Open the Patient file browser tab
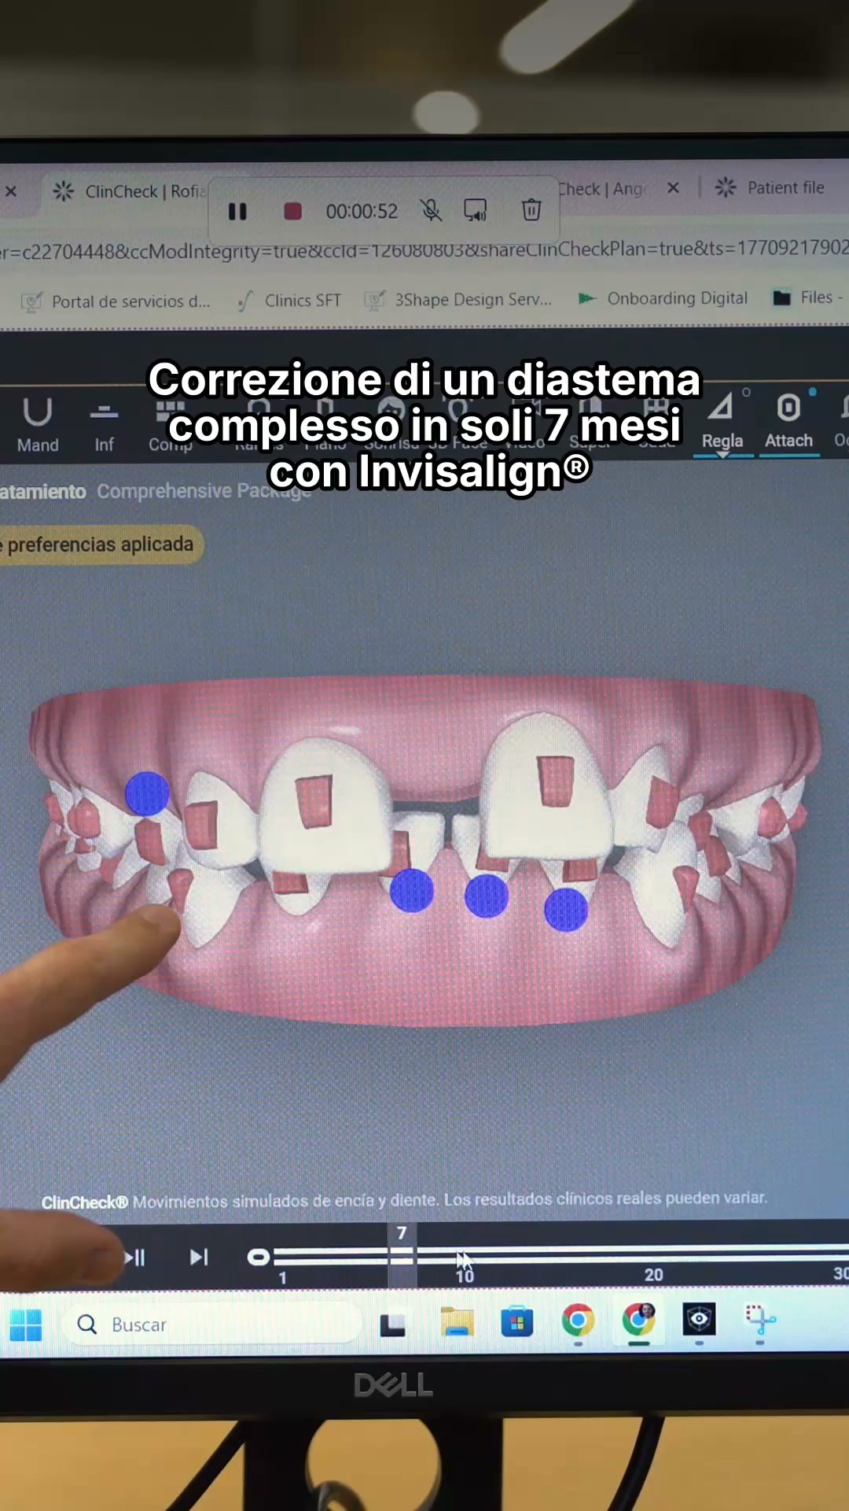Image resolution: width=849 pixels, height=1511 pixels. click(770, 187)
